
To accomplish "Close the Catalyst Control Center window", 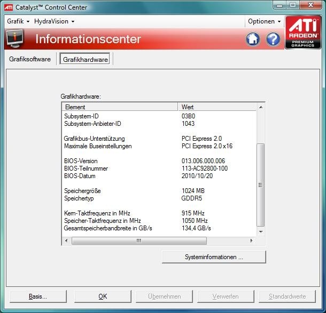I will 311,5.
